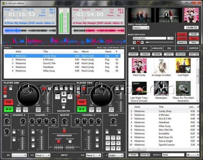Toggle Player One TIME display mode
This screenshot has width=203, height=160.
click(11, 89)
